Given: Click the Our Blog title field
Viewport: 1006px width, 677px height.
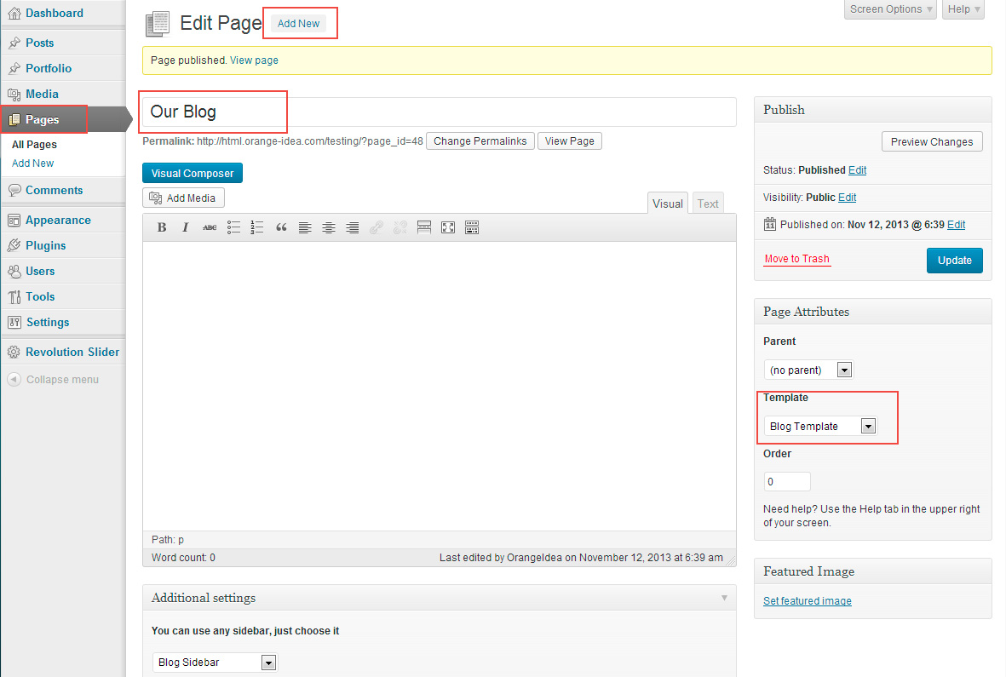Looking at the screenshot, I should 440,112.
